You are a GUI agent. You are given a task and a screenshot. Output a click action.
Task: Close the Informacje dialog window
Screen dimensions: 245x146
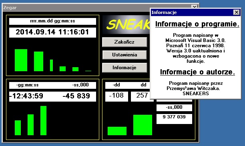(237, 12)
